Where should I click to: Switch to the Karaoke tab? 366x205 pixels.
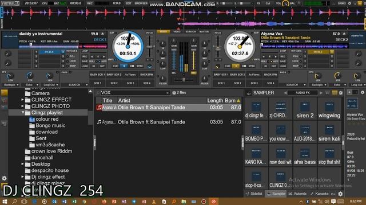319,194
